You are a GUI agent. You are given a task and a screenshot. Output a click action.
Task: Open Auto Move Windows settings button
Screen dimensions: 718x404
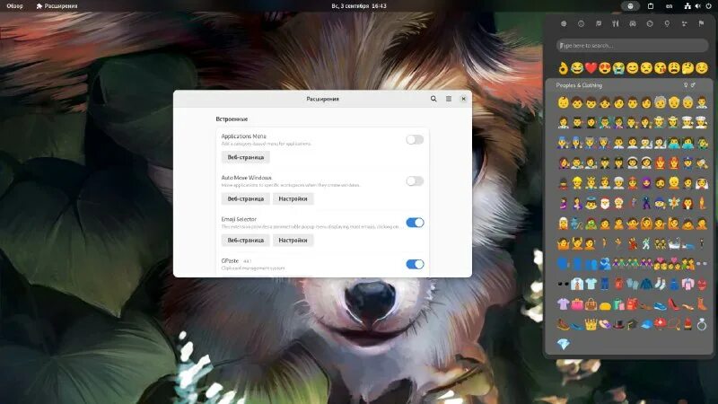293,198
